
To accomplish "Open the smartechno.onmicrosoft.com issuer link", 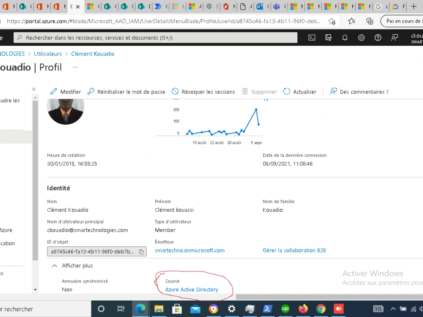I will pos(190,250).
